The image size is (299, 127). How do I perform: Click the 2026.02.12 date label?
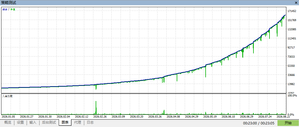coord(82,117)
